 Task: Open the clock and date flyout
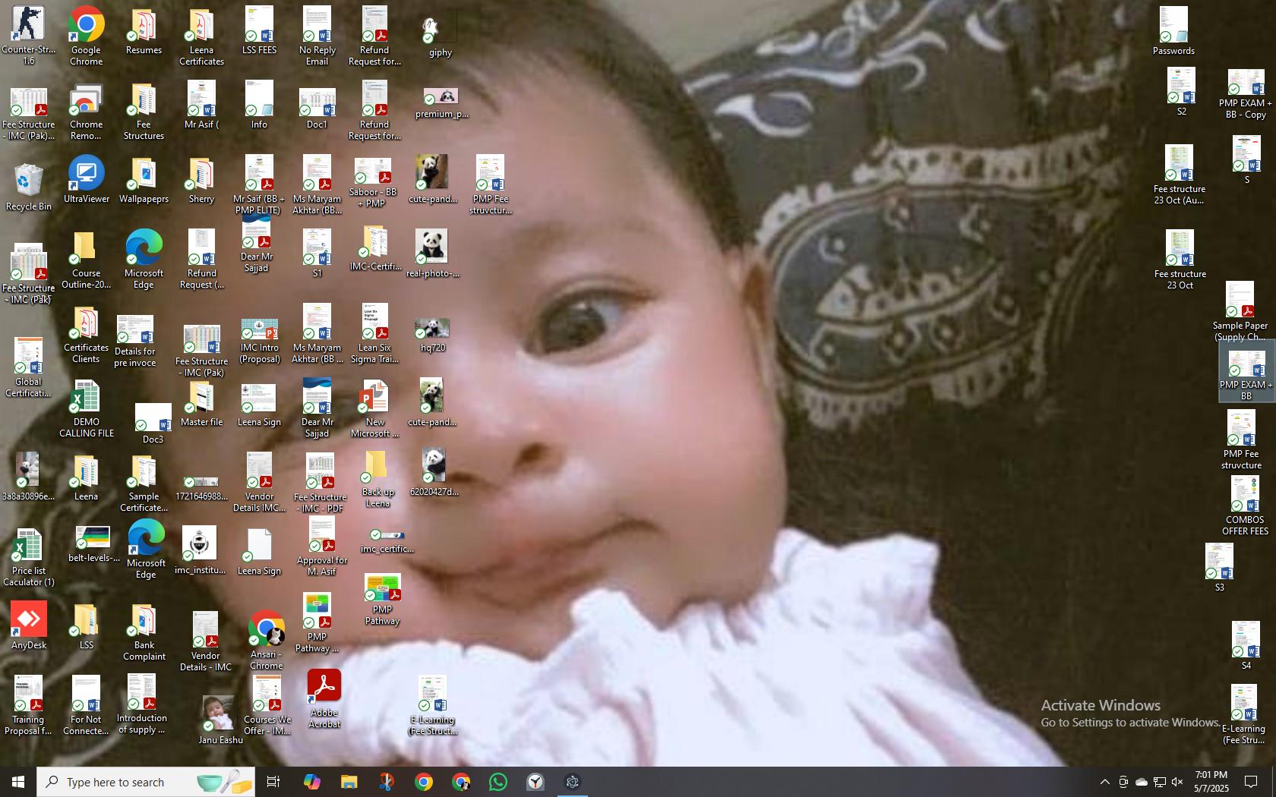tap(1211, 782)
